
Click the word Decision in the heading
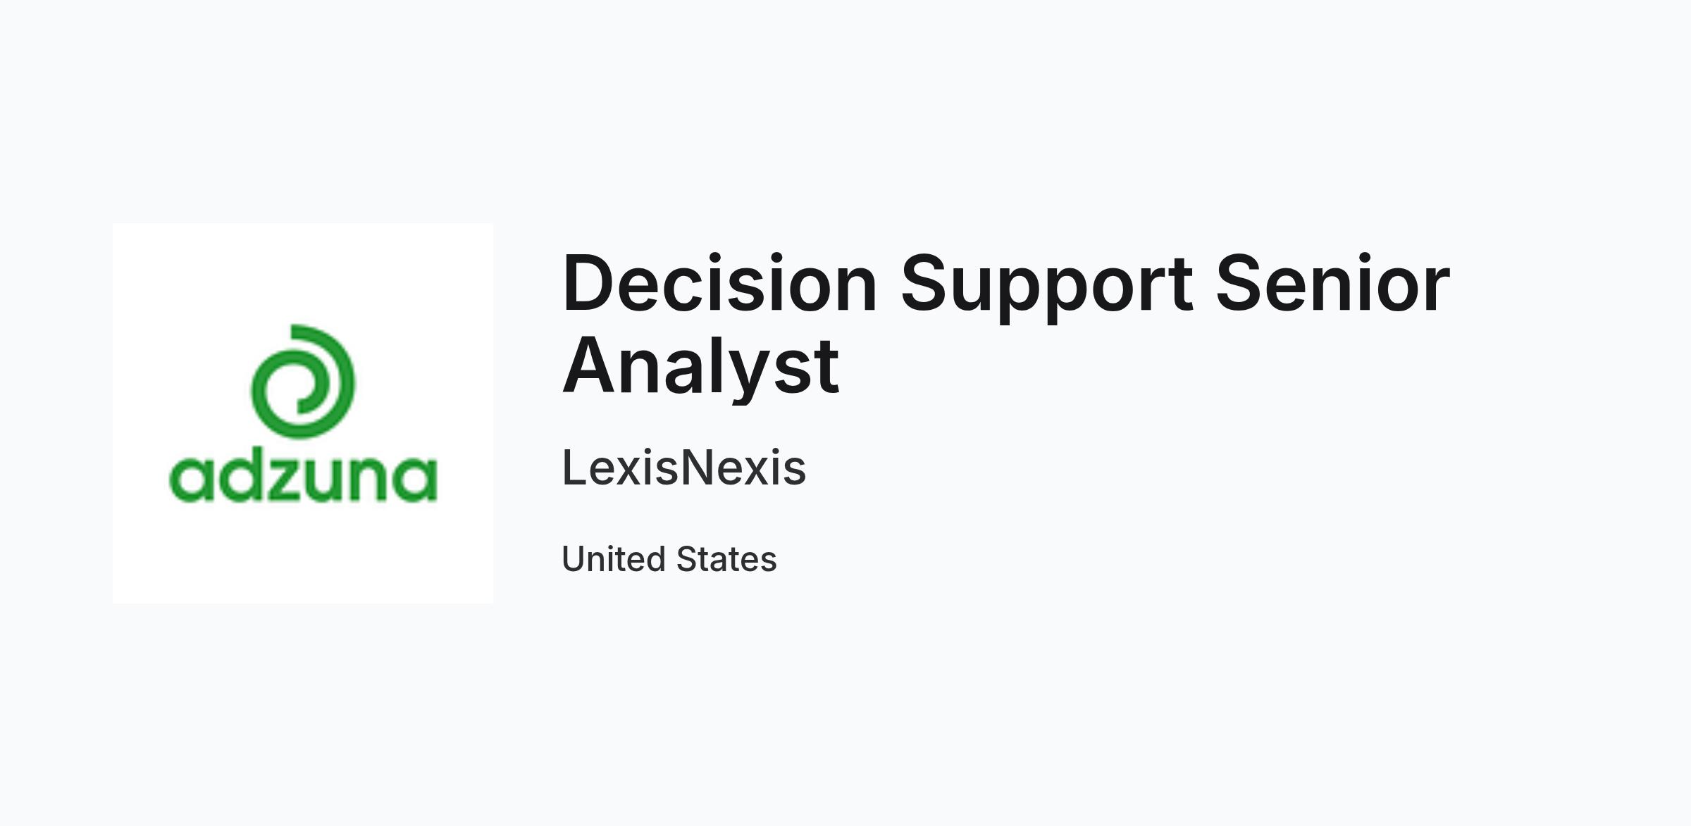point(719,283)
